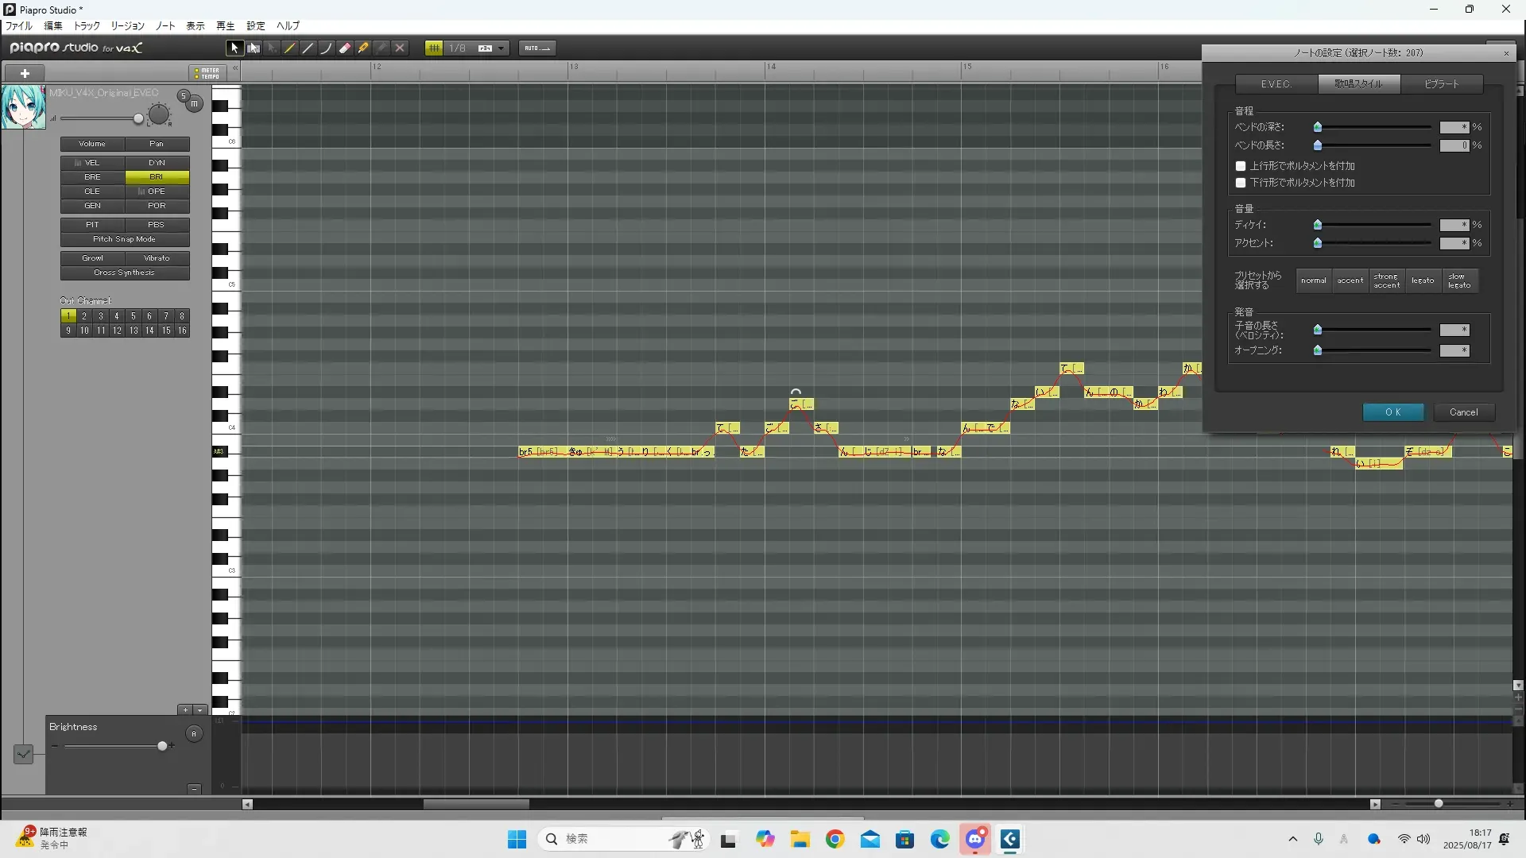Mute the MIKU track

click(x=194, y=104)
